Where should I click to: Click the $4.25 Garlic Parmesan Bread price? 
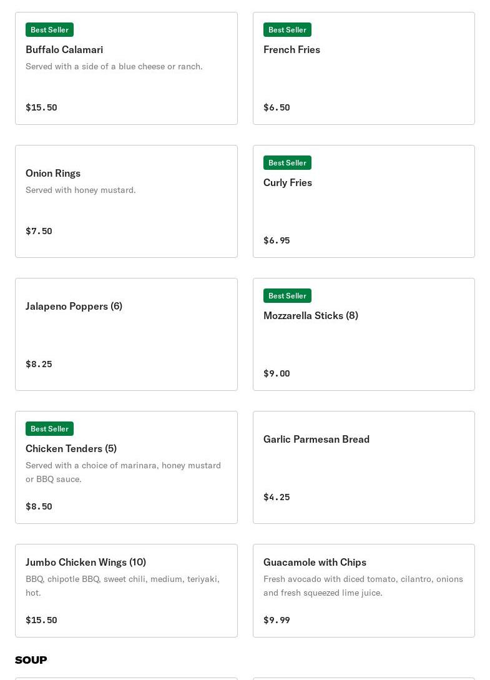tap(277, 497)
